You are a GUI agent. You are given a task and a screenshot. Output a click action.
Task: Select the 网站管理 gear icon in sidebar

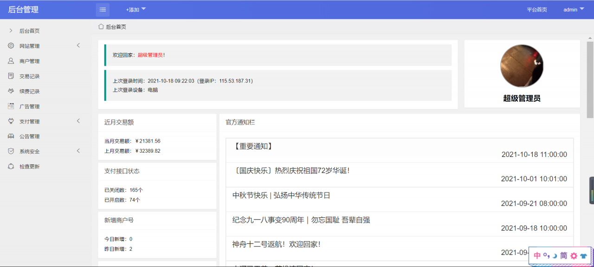[11, 45]
